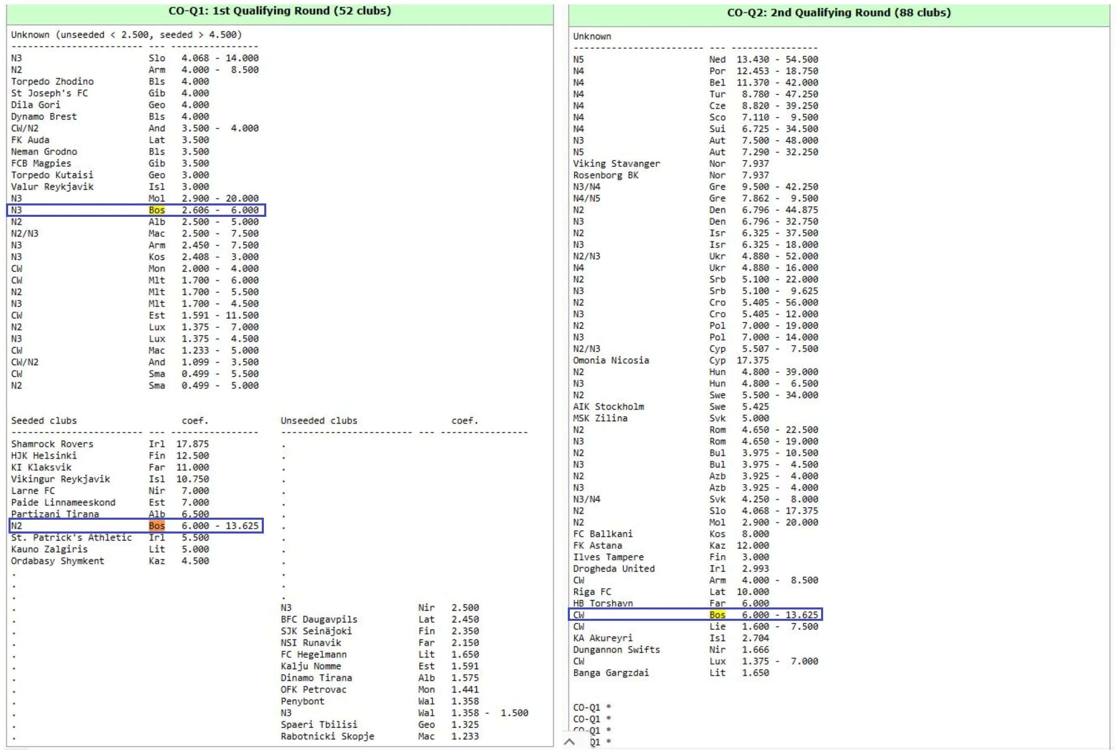Click on OFK Petrovac
The width and height of the screenshot is (1119, 754).
click(x=313, y=689)
